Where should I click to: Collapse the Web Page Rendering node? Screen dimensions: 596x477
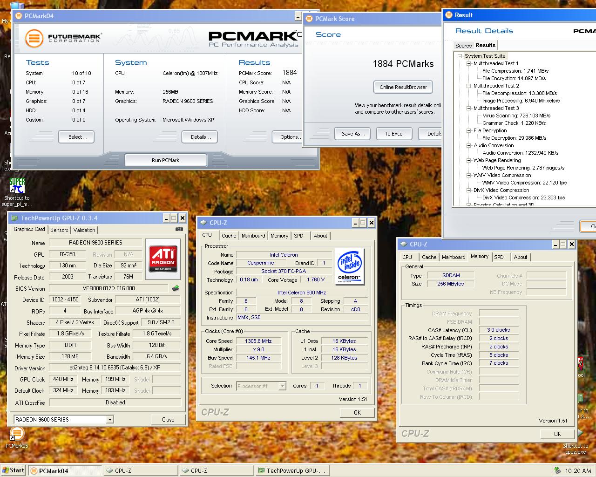469,160
